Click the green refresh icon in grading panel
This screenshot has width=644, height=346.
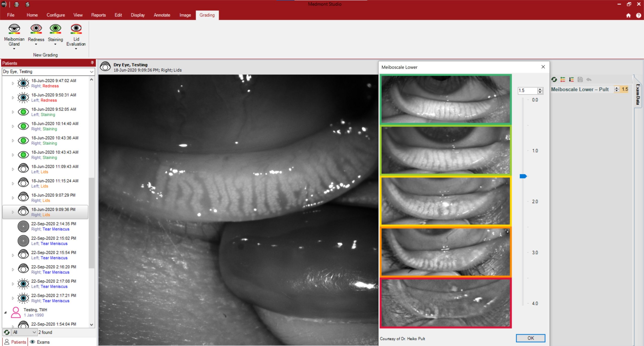pyautogui.click(x=554, y=80)
